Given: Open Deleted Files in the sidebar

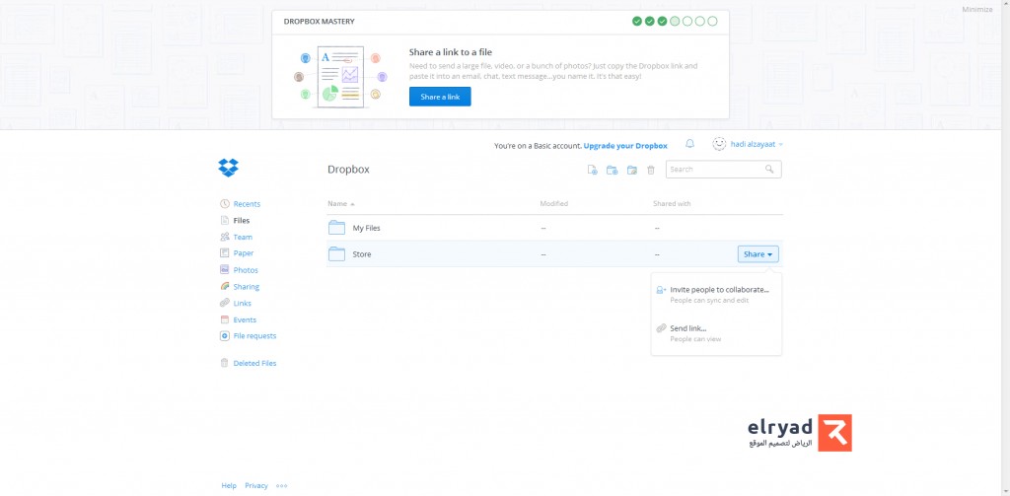Looking at the screenshot, I should pos(254,363).
